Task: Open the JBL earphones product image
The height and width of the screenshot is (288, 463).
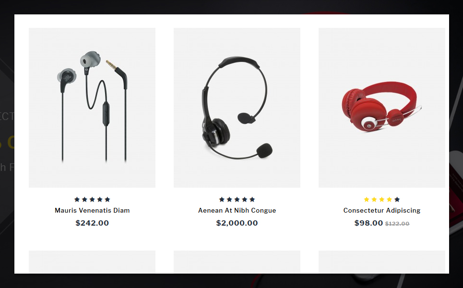Action: pos(92,108)
